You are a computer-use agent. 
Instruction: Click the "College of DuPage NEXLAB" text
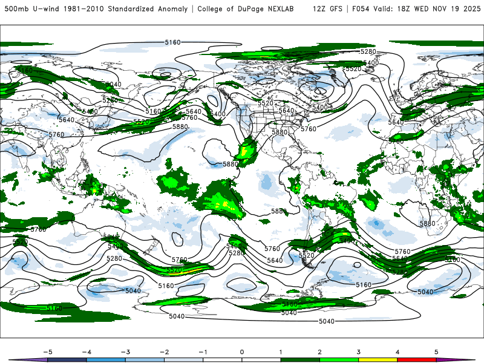coord(246,9)
